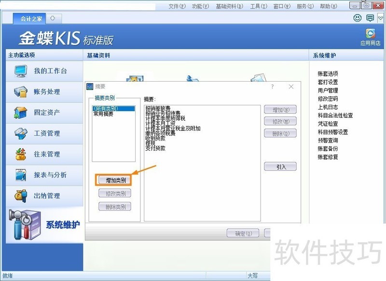Viewport: 386px width, 281px height.
Task: Click the smiley face feedback icon
Action: coord(358,18)
